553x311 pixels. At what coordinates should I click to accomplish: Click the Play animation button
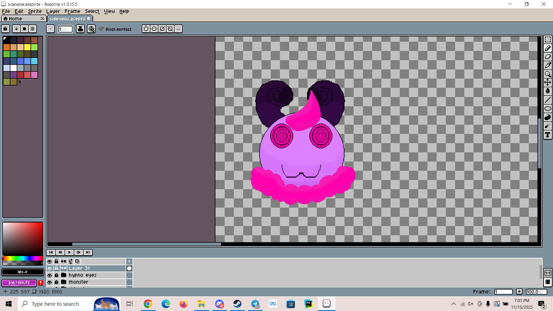pos(69,252)
